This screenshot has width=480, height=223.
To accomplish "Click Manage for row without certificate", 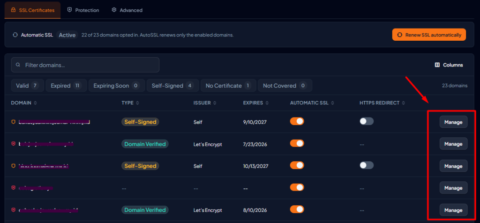I will (453, 188).
